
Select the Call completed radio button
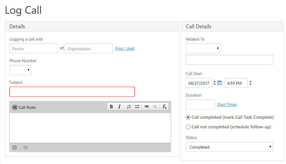188,117
